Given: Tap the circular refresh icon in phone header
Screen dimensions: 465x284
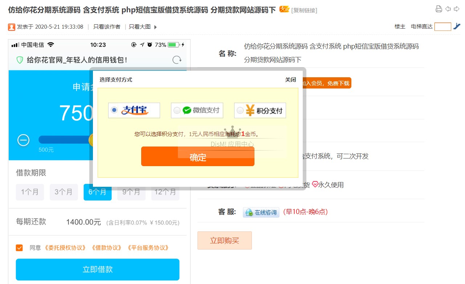Looking at the screenshot, I should [x=177, y=60].
